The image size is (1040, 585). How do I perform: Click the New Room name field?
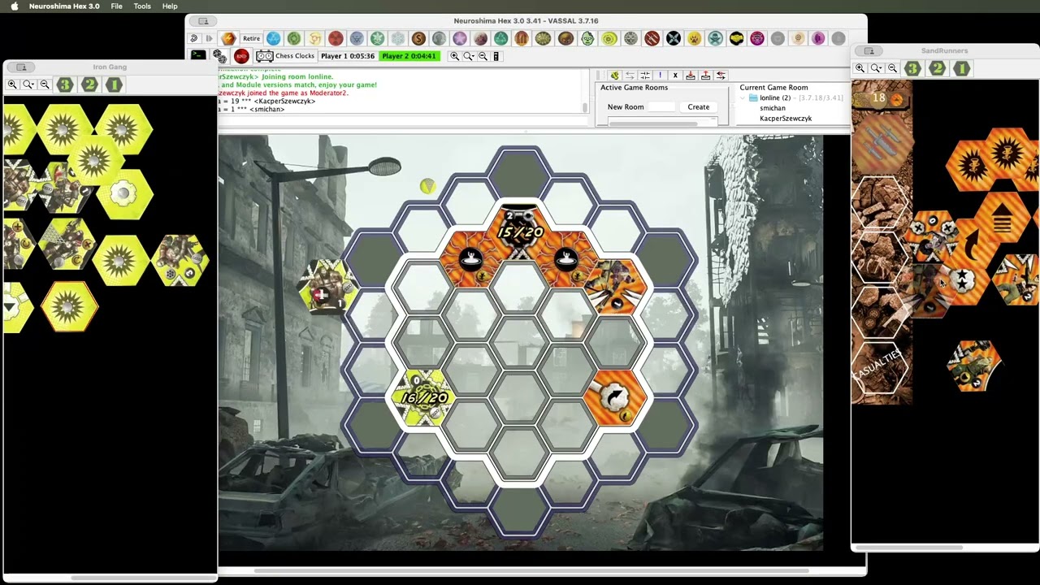[661, 106]
